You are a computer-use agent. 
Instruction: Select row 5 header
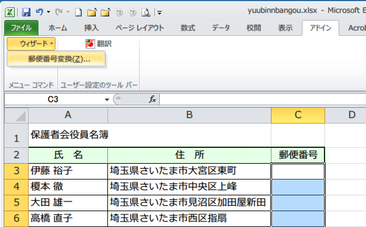click(x=16, y=203)
